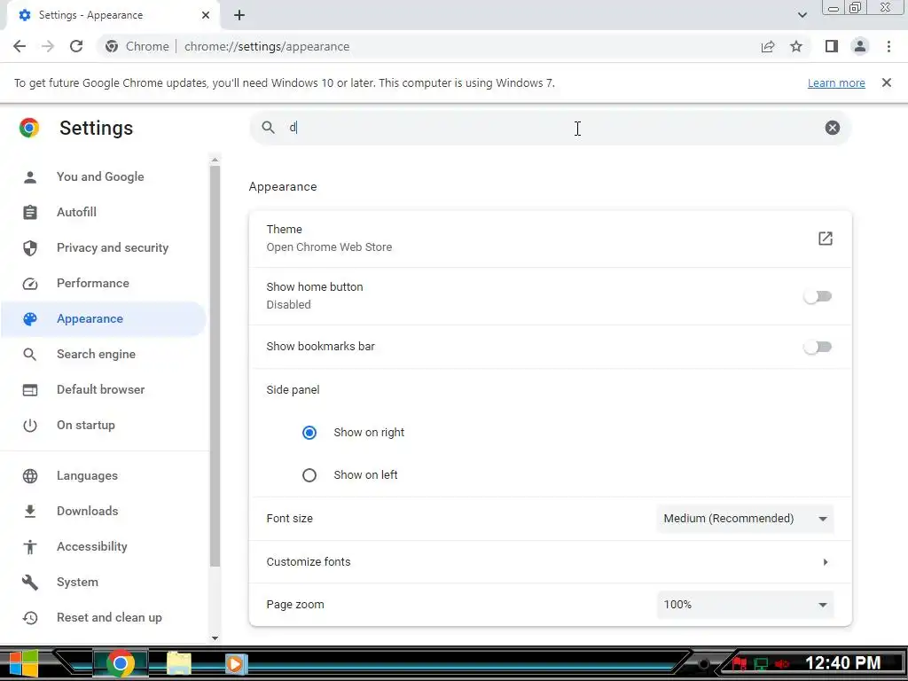Open Chrome's three-dot menu
This screenshot has width=908, height=681.
tap(888, 46)
